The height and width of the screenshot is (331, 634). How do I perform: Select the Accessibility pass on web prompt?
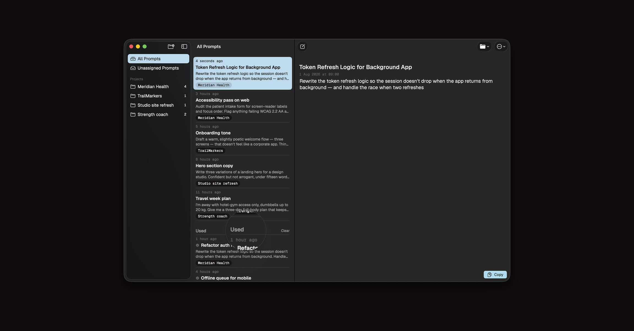point(242,106)
